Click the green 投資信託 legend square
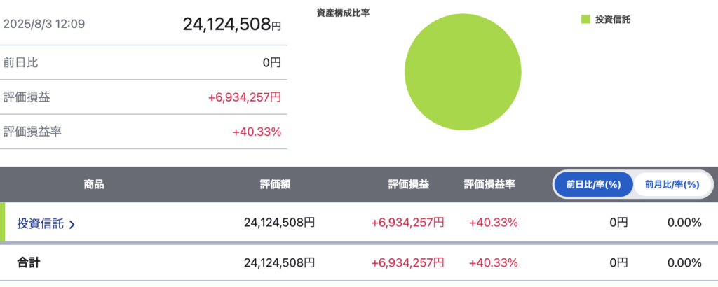718x287 pixels. [x=585, y=20]
